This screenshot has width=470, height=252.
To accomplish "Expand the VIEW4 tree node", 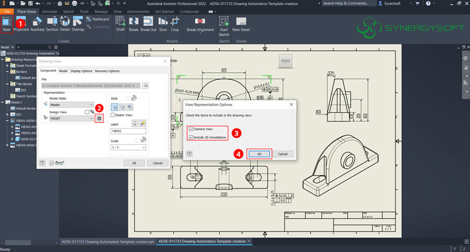I will click(x=7, y=145).
